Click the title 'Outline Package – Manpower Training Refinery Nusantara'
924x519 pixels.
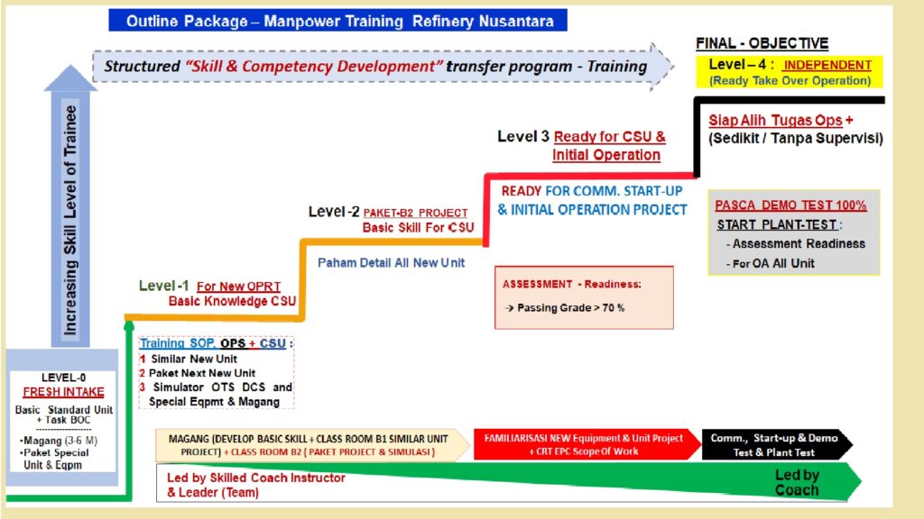(338, 21)
